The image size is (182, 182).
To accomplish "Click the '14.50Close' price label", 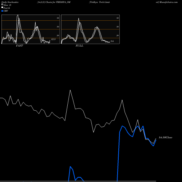I will point(166,138).
